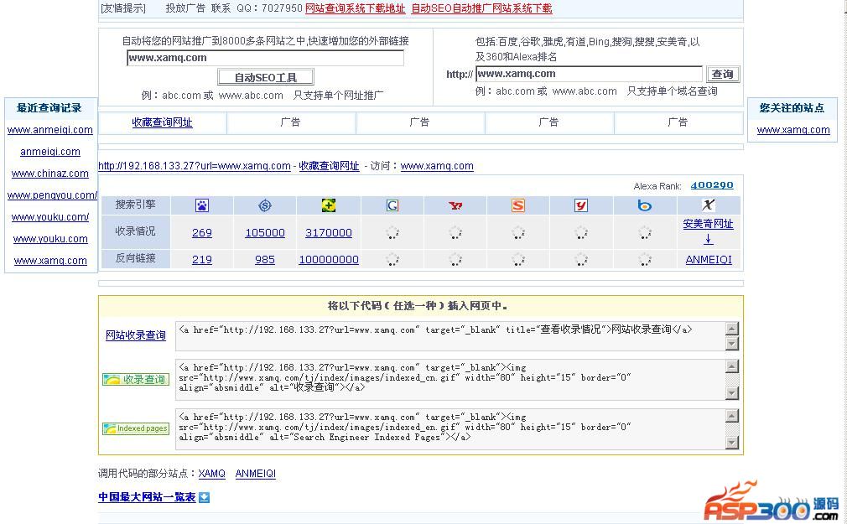Viewport: 847px width, 524px height.
Task: Open the http://192.168.133.27?url=www.xamq.com link
Action: (195, 166)
